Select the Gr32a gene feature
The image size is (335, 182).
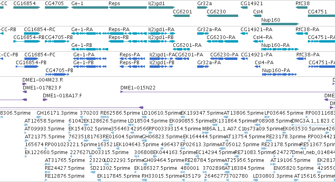[x=203, y=7]
